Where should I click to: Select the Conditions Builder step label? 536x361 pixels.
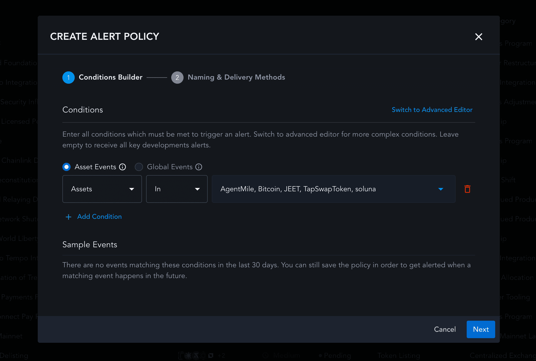click(110, 77)
